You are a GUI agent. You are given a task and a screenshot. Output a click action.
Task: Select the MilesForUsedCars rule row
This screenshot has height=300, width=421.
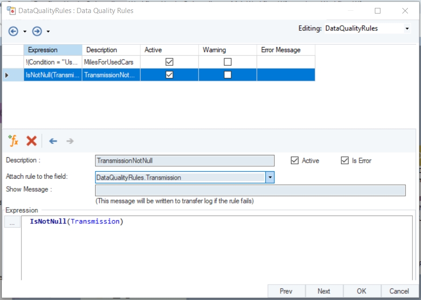[111, 62]
